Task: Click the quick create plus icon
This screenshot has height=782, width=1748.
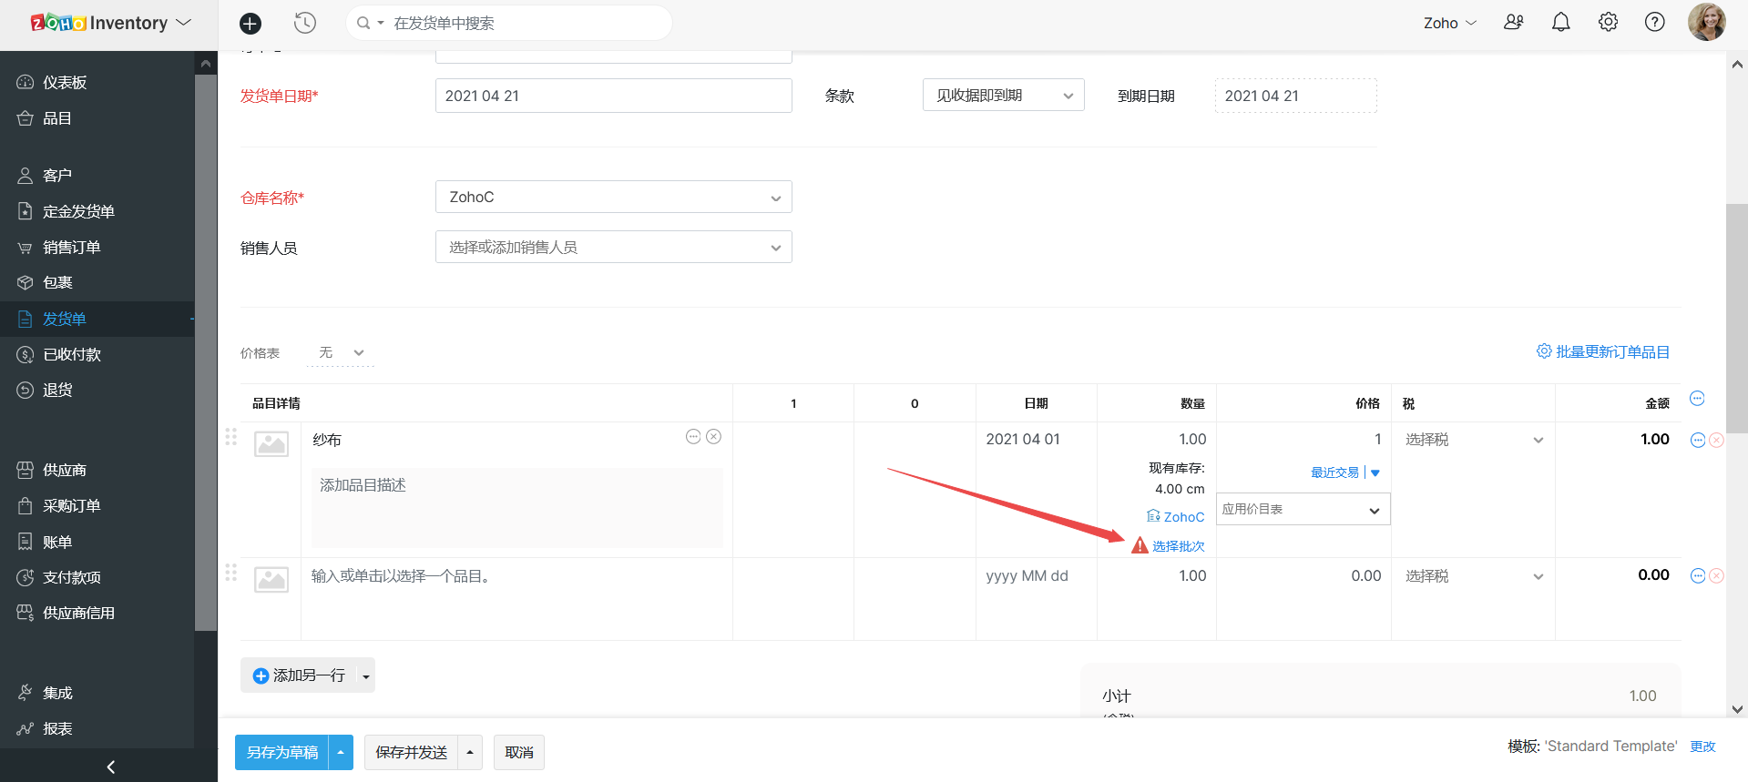Action: (x=250, y=24)
